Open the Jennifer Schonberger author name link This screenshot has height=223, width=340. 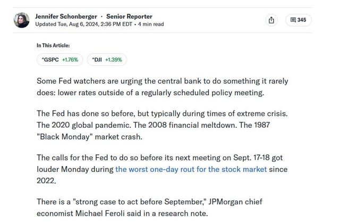pyautogui.click(x=66, y=16)
